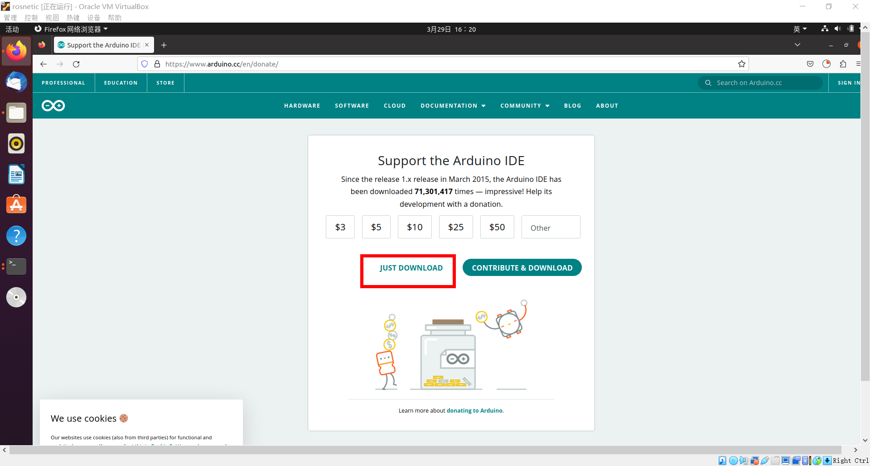Open the tracking protection shield icon
870x466 pixels.
[145, 64]
